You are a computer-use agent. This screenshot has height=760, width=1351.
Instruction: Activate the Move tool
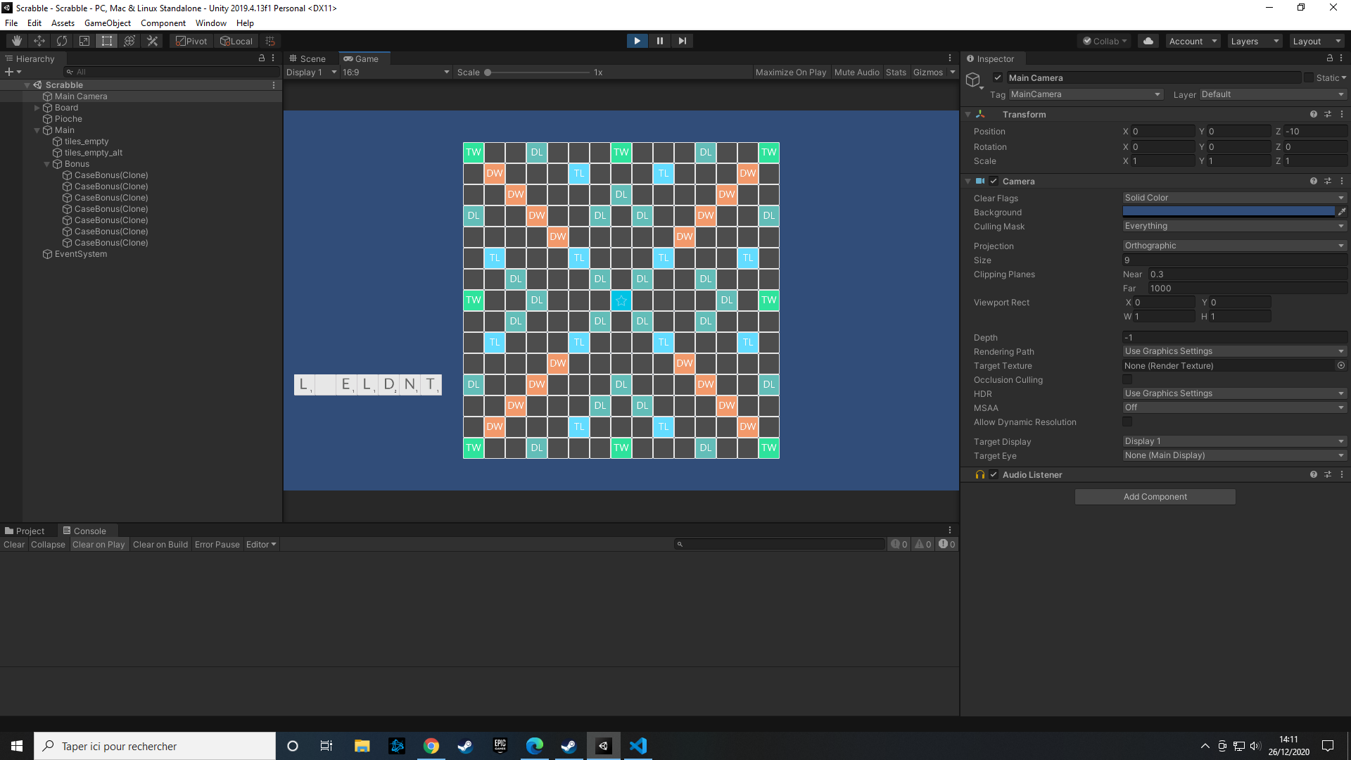point(39,40)
